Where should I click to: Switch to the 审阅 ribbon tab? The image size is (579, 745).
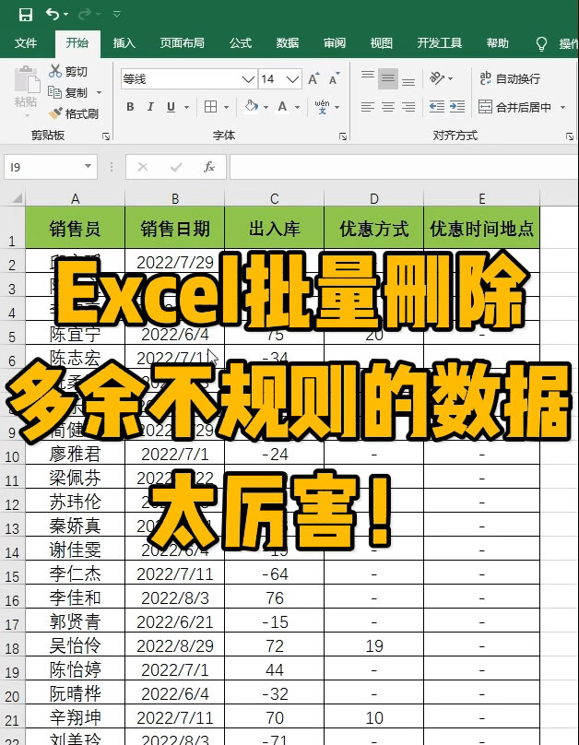click(335, 43)
